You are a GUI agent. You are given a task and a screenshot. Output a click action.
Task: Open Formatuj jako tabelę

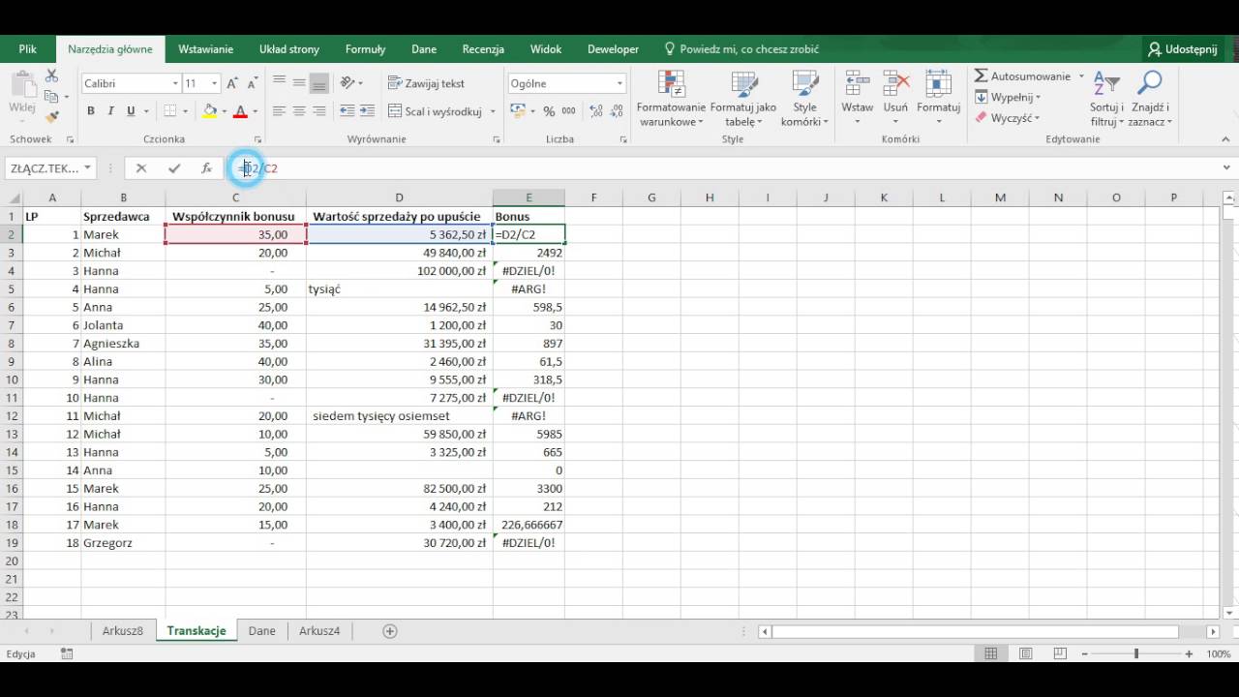coord(743,100)
